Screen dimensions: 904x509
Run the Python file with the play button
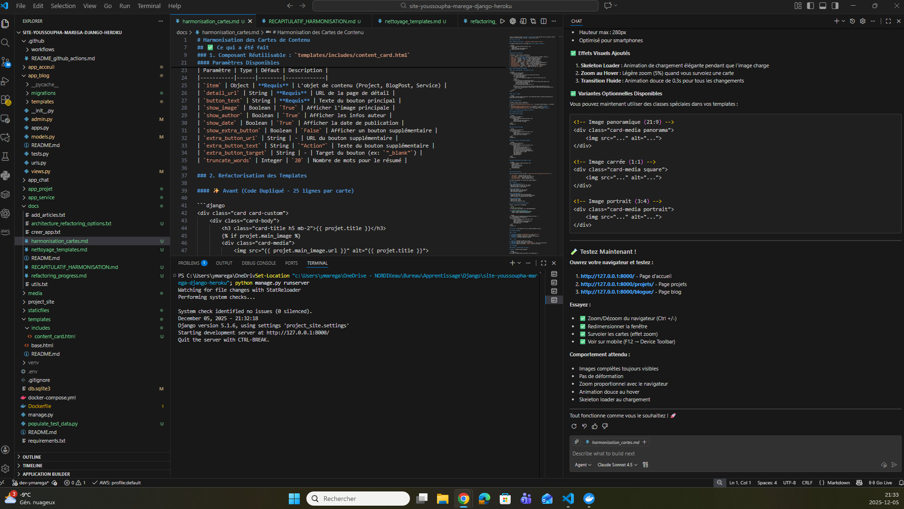502,21
